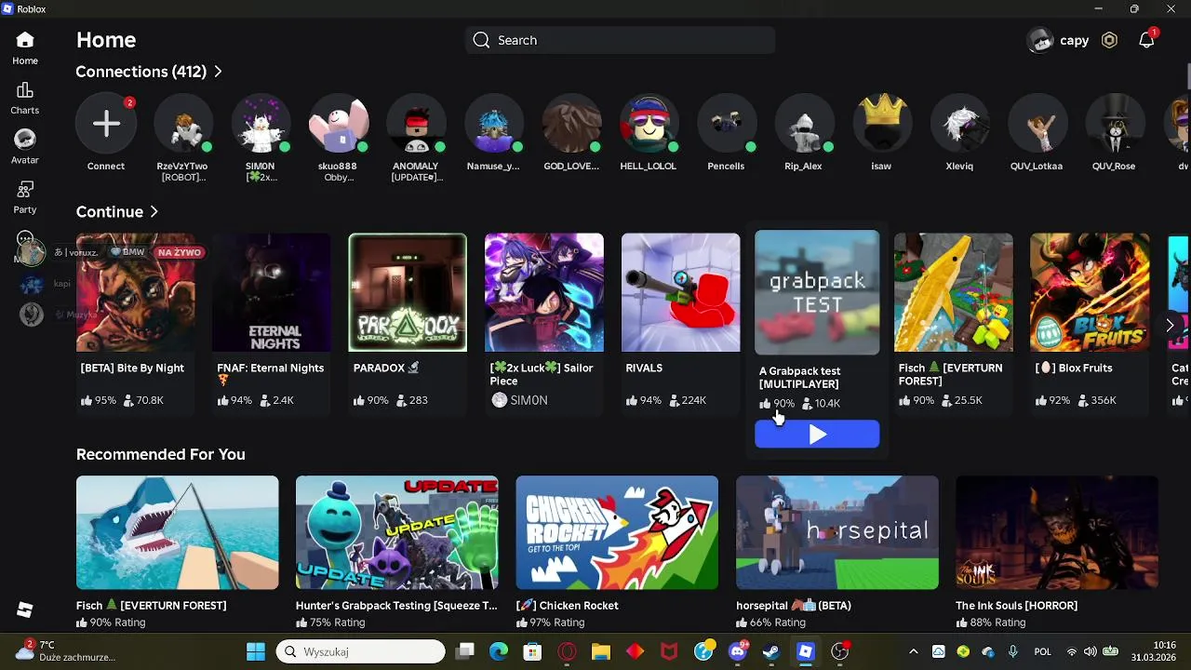This screenshot has width=1191, height=670.
Task: Expand Connections (412) chevron
Action: pos(218,72)
